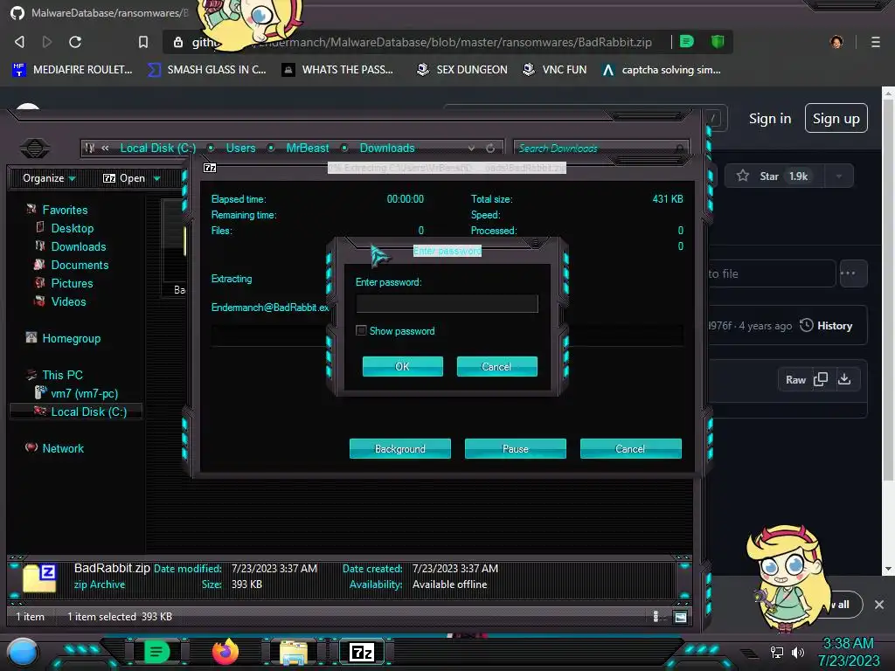Send extraction to Background
The width and height of the screenshot is (895, 671).
400,448
